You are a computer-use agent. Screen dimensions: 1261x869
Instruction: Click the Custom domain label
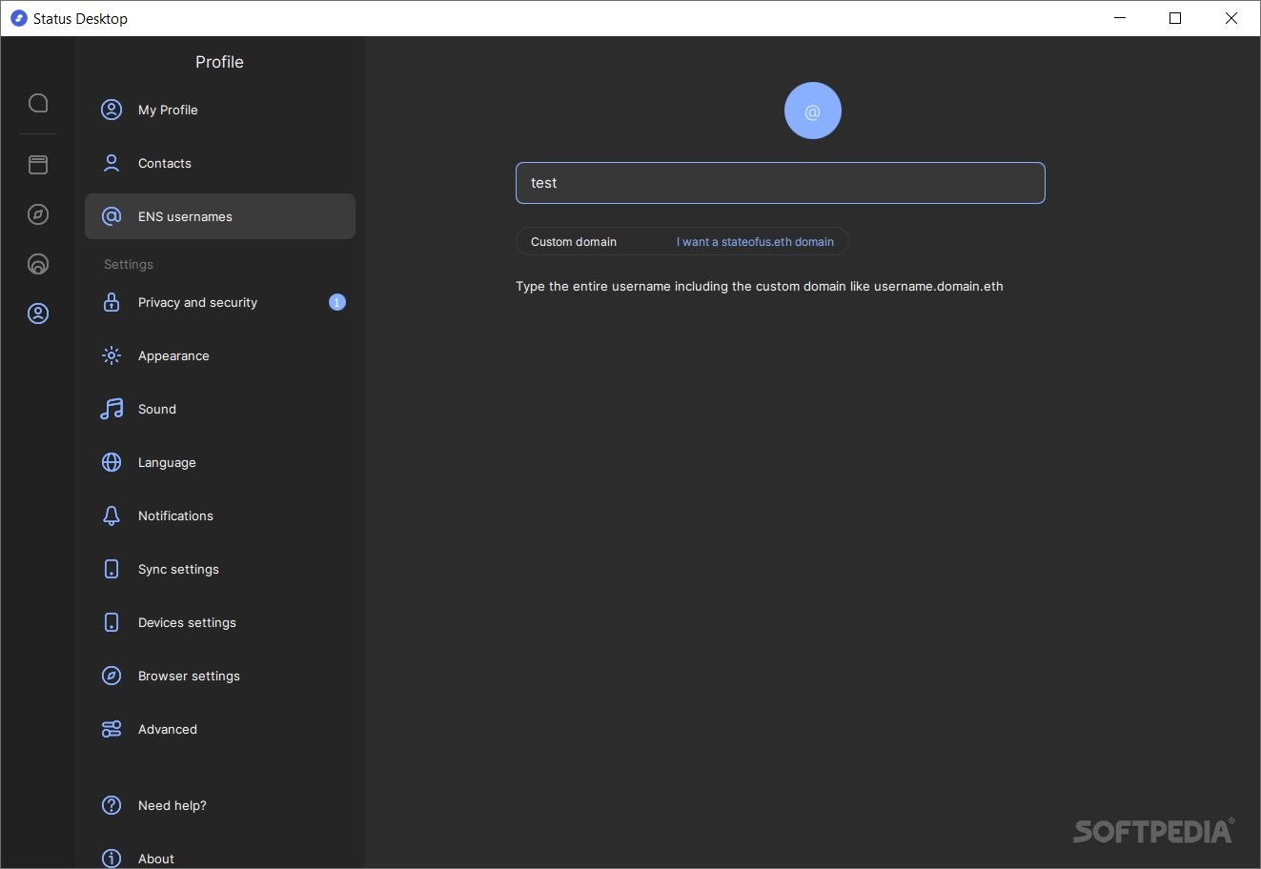pyautogui.click(x=574, y=242)
